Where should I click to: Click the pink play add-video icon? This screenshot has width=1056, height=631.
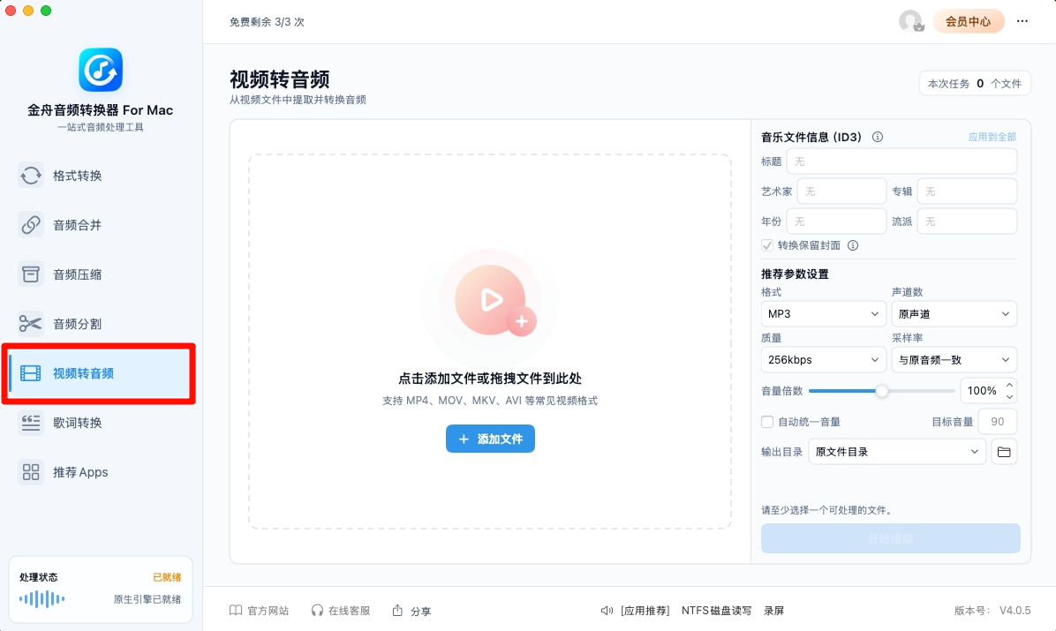click(x=495, y=300)
